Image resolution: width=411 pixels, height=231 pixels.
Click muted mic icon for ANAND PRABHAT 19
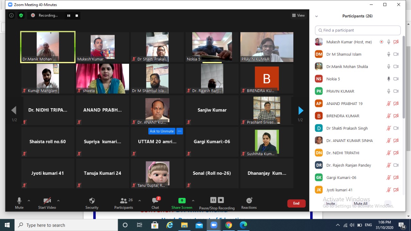click(x=389, y=103)
